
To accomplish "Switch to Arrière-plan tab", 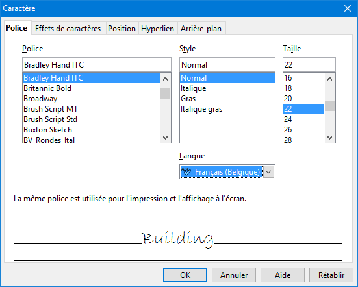I will tap(201, 29).
